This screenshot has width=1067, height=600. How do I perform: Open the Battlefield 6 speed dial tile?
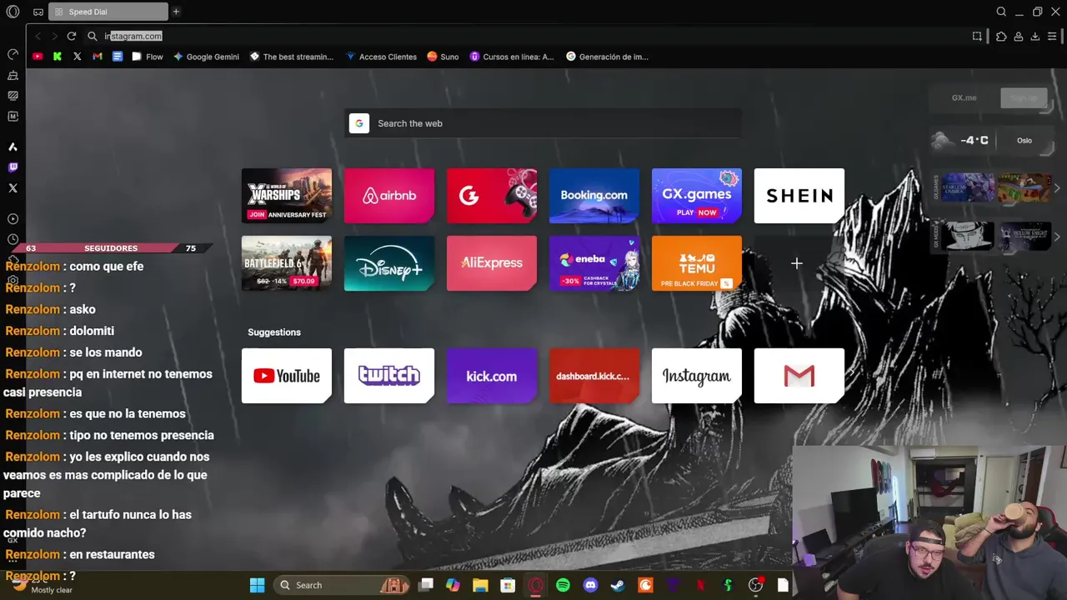tap(287, 263)
